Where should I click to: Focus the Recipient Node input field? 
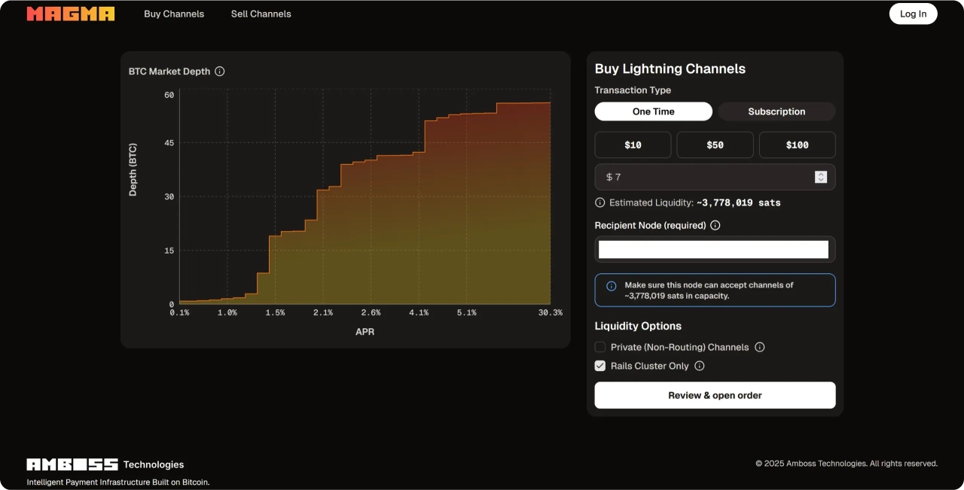(713, 249)
